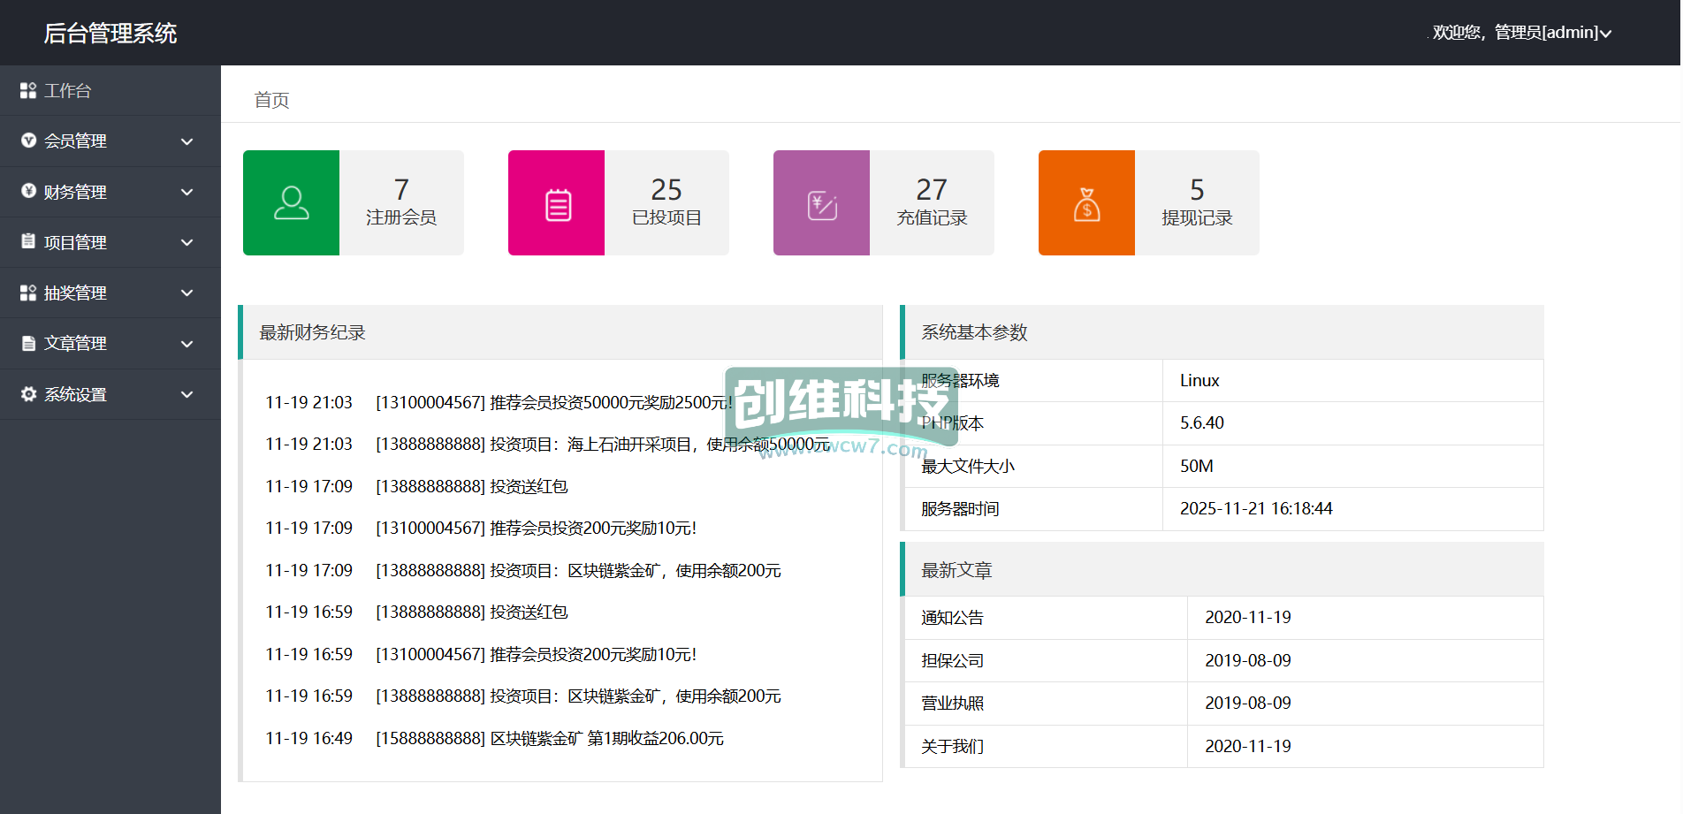This screenshot has width=1683, height=814.
Task: Click the 后台管理系统 header title
Action: [110, 33]
